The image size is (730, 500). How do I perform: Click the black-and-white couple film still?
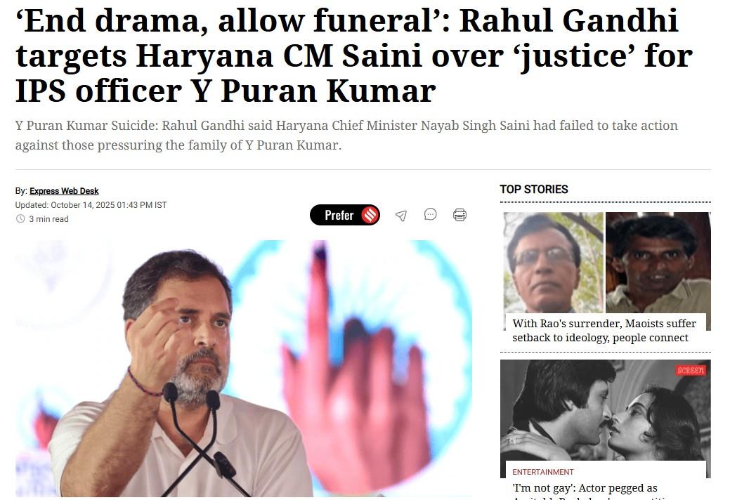[605, 410]
